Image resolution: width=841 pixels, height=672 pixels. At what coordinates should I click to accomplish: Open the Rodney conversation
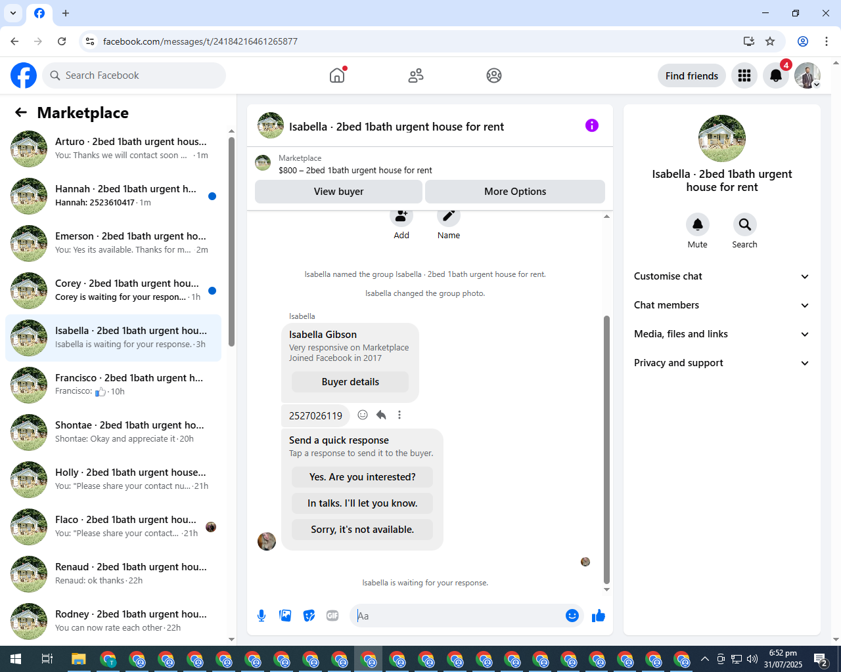pyautogui.click(x=113, y=621)
